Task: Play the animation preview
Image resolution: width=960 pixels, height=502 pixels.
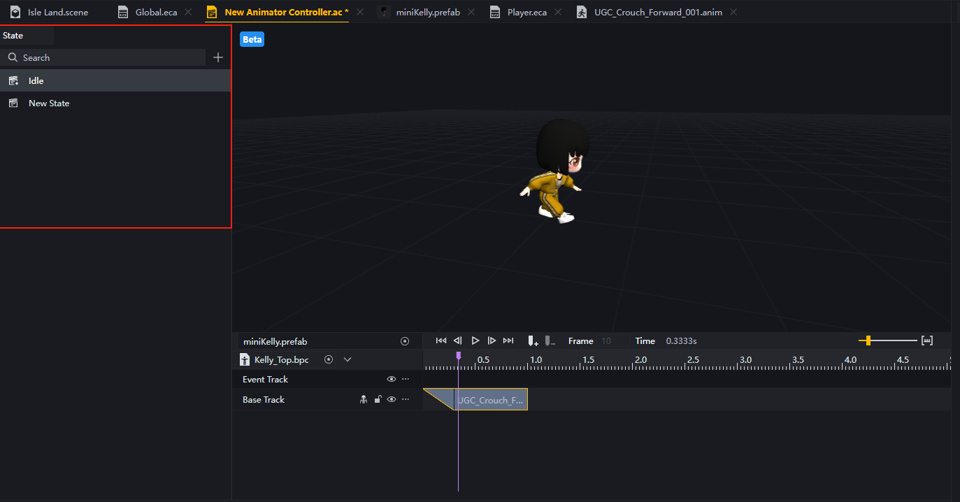Action: tap(475, 340)
